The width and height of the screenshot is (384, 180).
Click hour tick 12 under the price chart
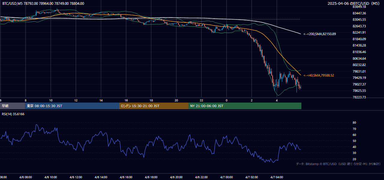(76, 100)
